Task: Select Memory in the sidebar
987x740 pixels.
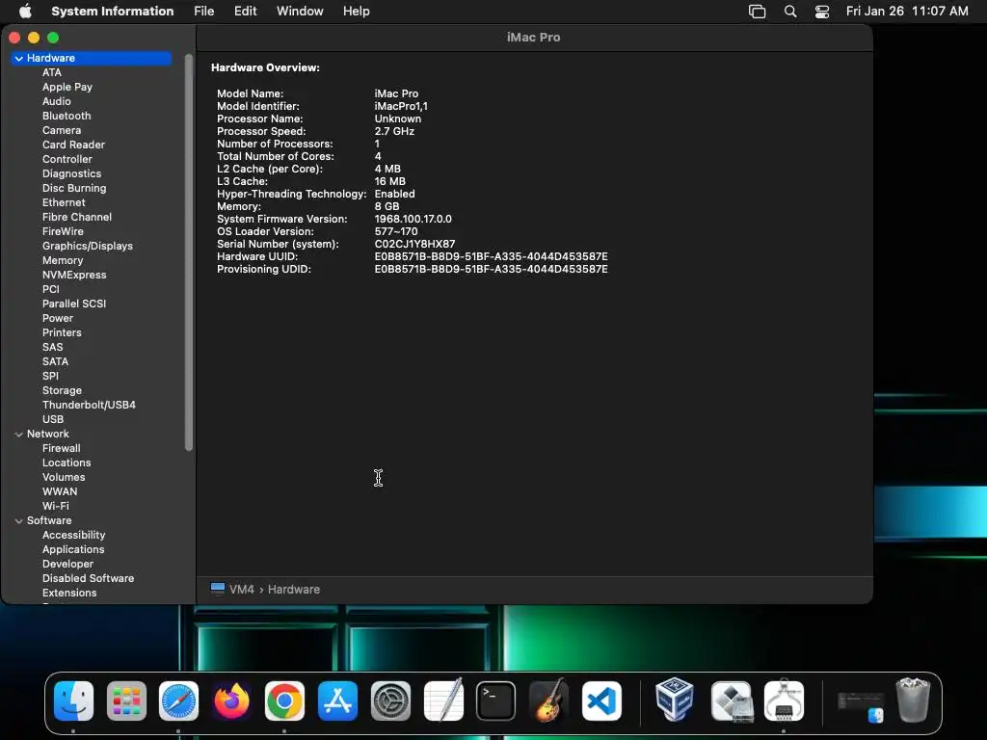Action: coord(63,260)
